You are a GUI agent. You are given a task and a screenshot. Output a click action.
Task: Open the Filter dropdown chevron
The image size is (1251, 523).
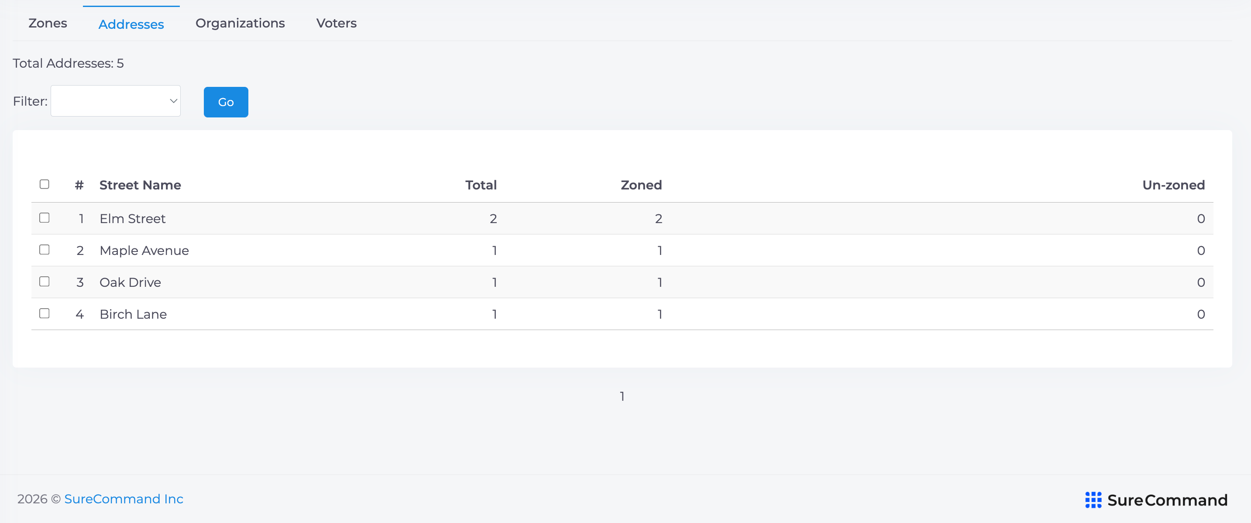173,101
